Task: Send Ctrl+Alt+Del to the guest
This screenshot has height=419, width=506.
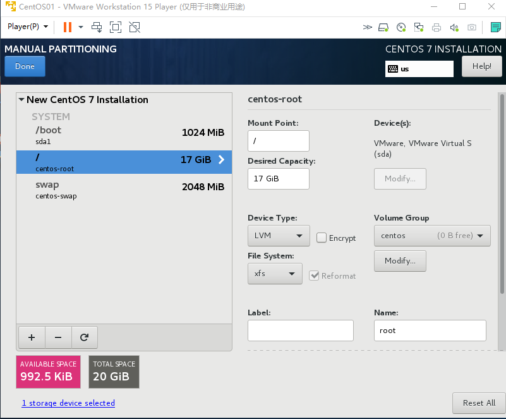Action: coord(97,27)
